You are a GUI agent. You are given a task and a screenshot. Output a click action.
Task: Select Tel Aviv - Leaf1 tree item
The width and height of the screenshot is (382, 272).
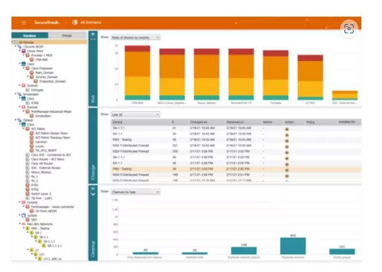point(42,198)
